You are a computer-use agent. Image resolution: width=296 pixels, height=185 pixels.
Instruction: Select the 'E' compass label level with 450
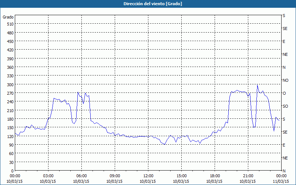click(284, 41)
